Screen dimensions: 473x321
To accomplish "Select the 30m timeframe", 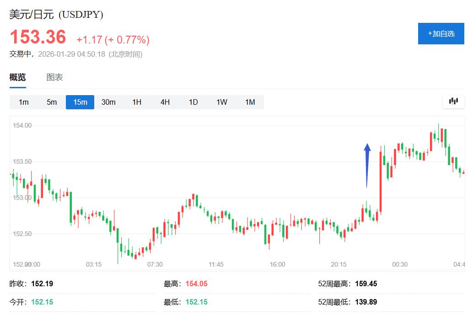I will pyautogui.click(x=108, y=102).
